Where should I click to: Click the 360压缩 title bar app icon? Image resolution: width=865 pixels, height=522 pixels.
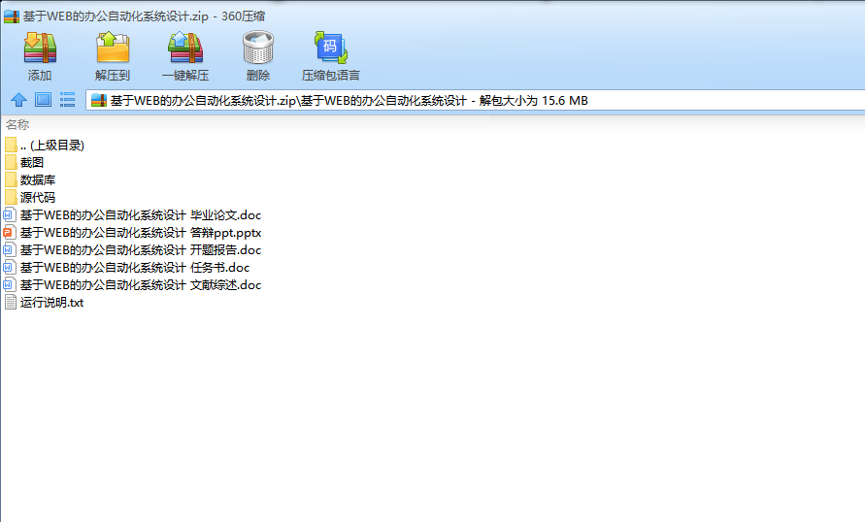pos(12,16)
